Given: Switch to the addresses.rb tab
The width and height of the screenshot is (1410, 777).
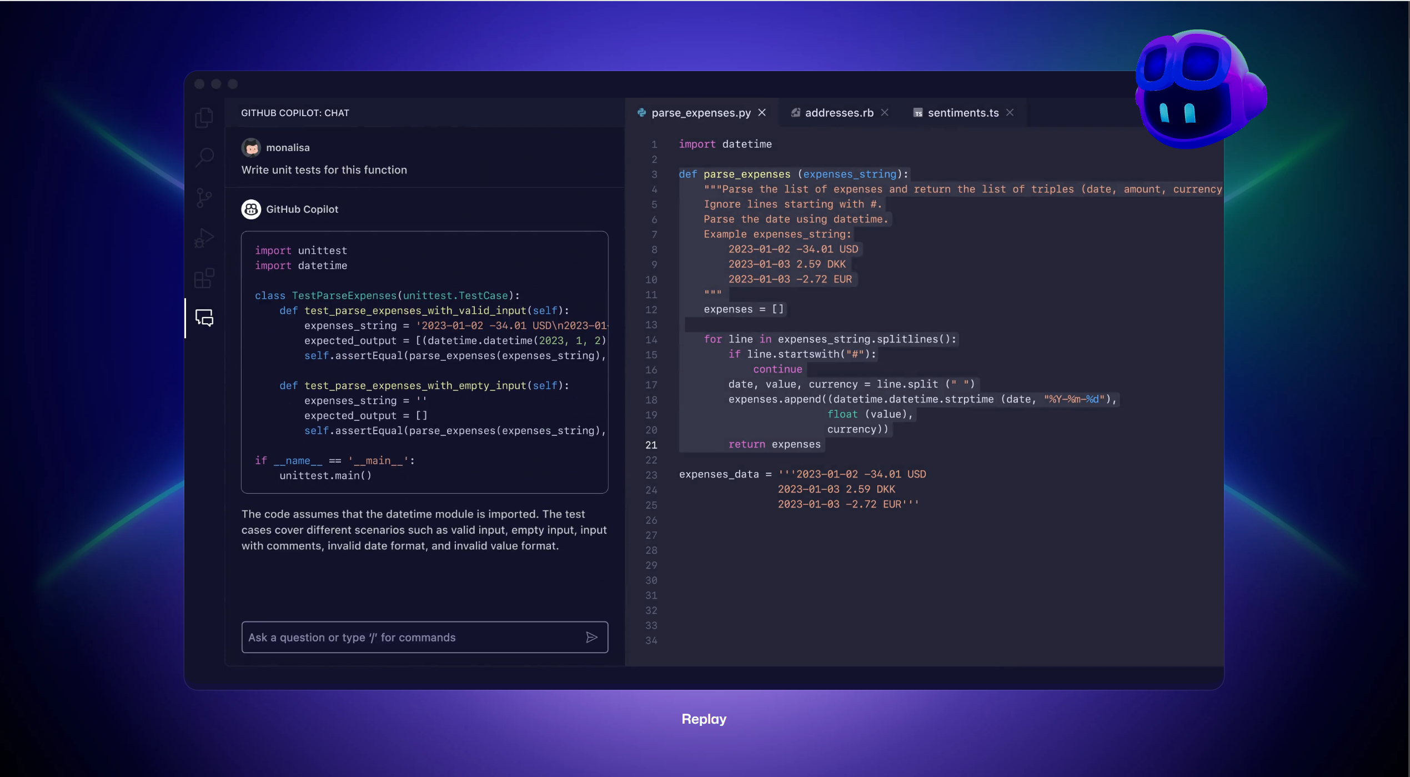Looking at the screenshot, I should point(839,113).
